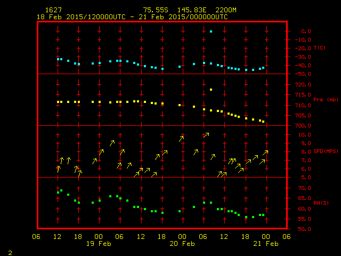Click the lone "2" beneath the chart
This screenshot has height=256, width=341.
(10, 253)
